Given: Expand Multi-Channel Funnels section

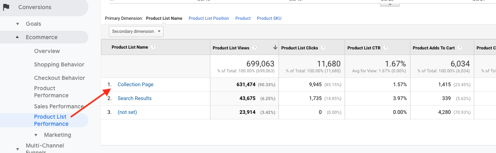Looking at the screenshot, I should click(17, 149).
